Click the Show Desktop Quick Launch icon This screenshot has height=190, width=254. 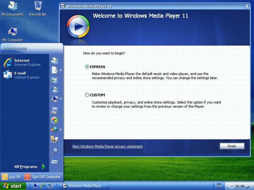tap(36, 186)
